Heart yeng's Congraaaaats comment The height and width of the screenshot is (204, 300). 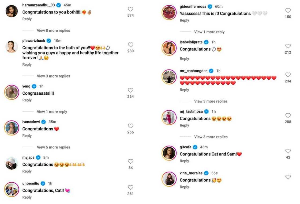coord(130,90)
